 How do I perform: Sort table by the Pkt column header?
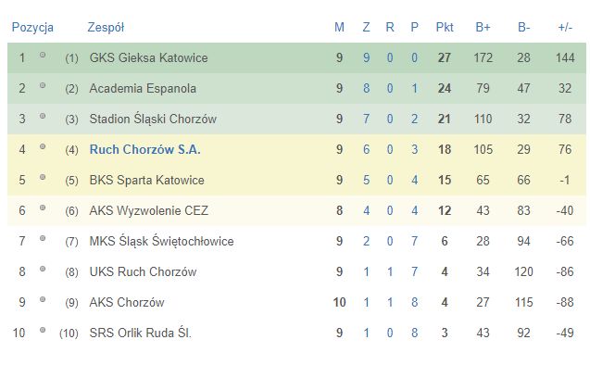coord(445,27)
